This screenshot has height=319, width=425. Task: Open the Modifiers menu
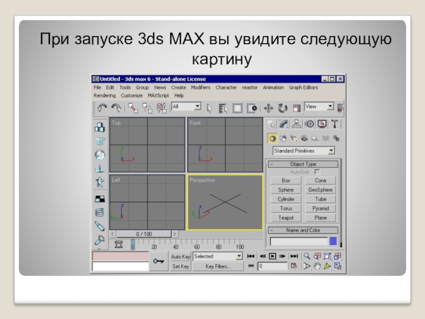coord(200,87)
